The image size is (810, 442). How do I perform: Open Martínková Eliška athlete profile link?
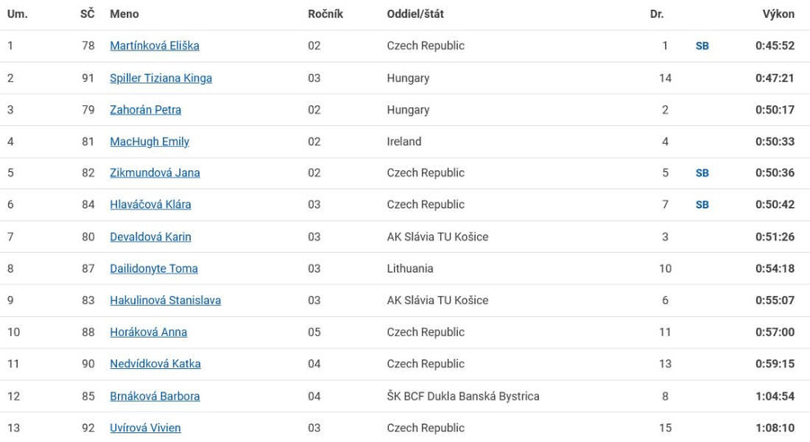tap(155, 46)
